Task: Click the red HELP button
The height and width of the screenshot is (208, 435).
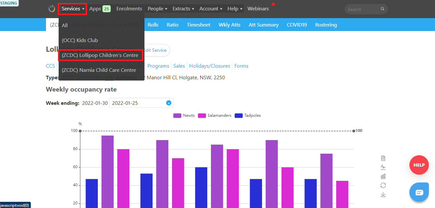Action: tap(419, 165)
